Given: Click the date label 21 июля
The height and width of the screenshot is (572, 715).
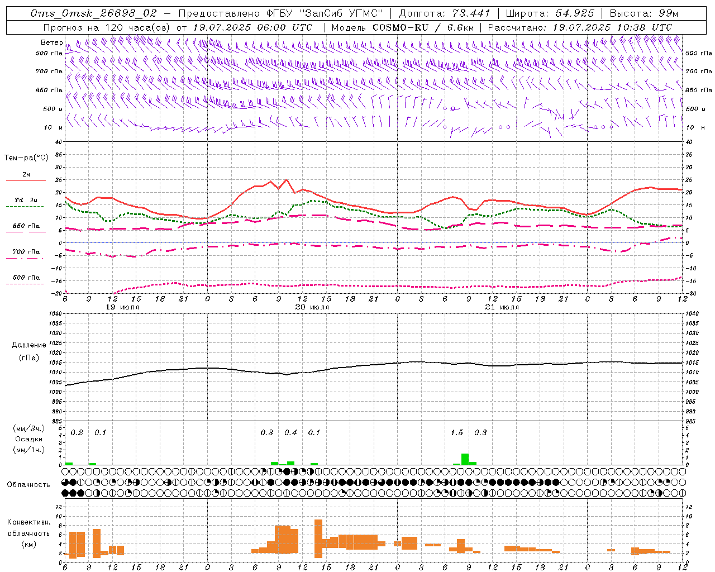Looking at the screenshot, I should (502, 307).
